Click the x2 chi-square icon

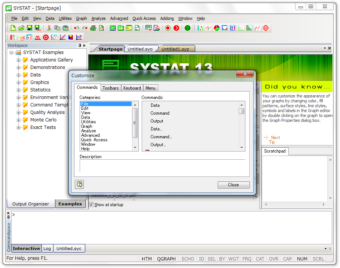21,37
